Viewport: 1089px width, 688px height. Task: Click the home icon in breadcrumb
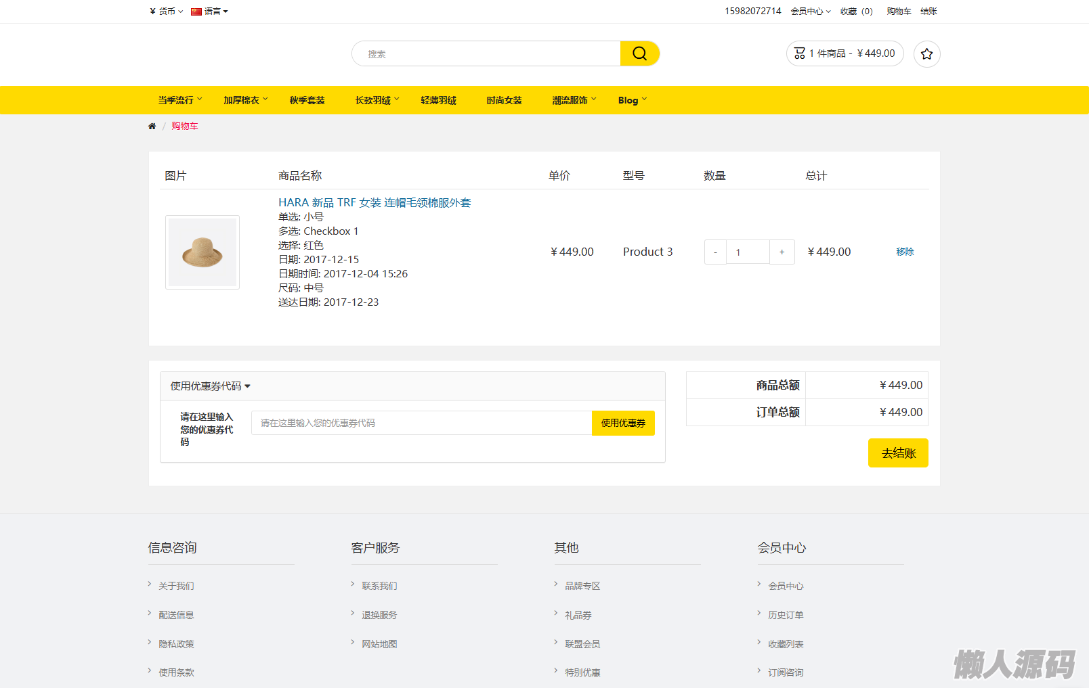(x=152, y=127)
